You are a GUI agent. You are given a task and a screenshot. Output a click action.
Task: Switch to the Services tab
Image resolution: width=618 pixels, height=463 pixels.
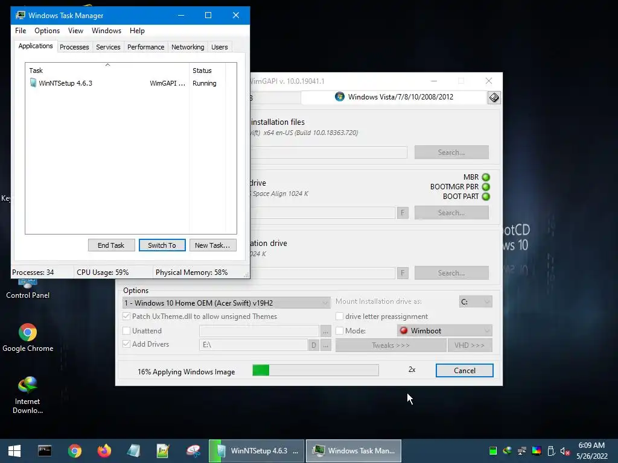(x=108, y=47)
